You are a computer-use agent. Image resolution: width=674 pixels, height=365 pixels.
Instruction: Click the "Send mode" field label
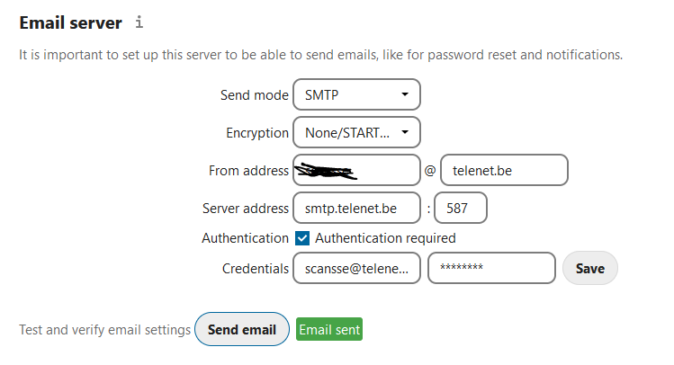coord(254,94)
